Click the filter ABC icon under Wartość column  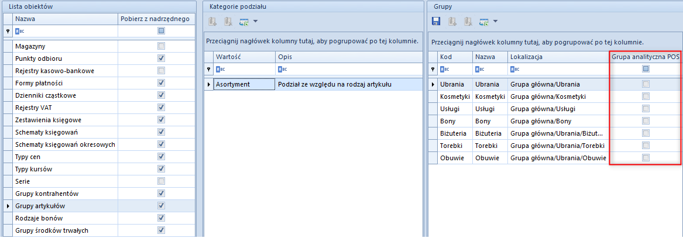pyautogui.click(x=219, y=69)
